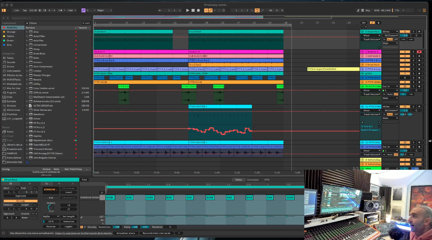
Task: Expand the Compressor device in browser
Action: point(27,45)
